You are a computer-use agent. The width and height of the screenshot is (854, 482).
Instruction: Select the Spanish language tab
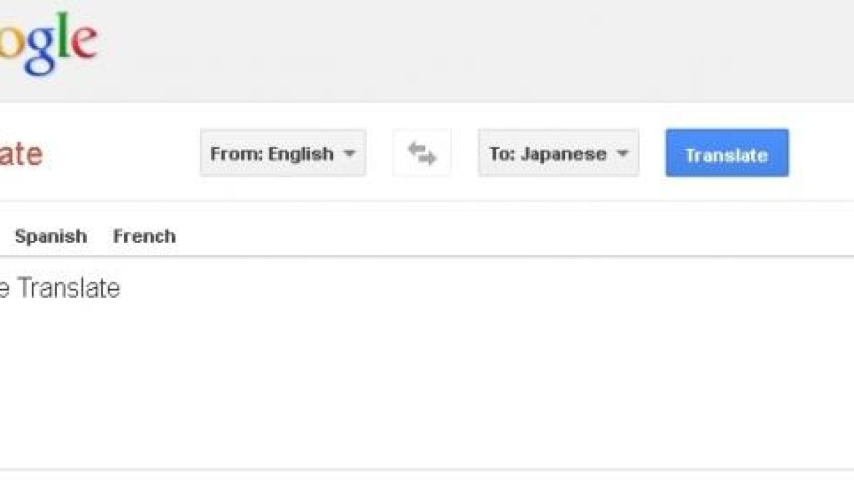(51, 236)
